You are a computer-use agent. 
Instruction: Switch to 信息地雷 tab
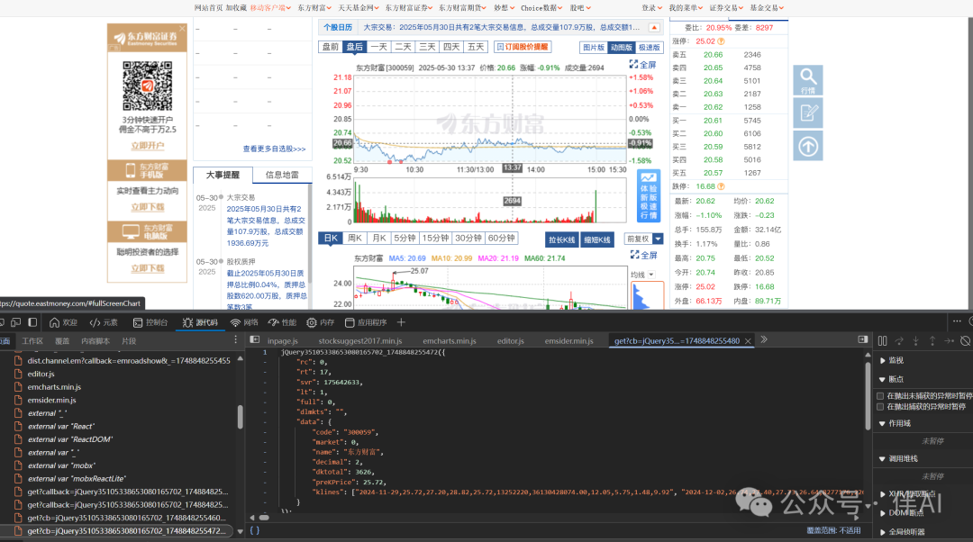[282, 175]
